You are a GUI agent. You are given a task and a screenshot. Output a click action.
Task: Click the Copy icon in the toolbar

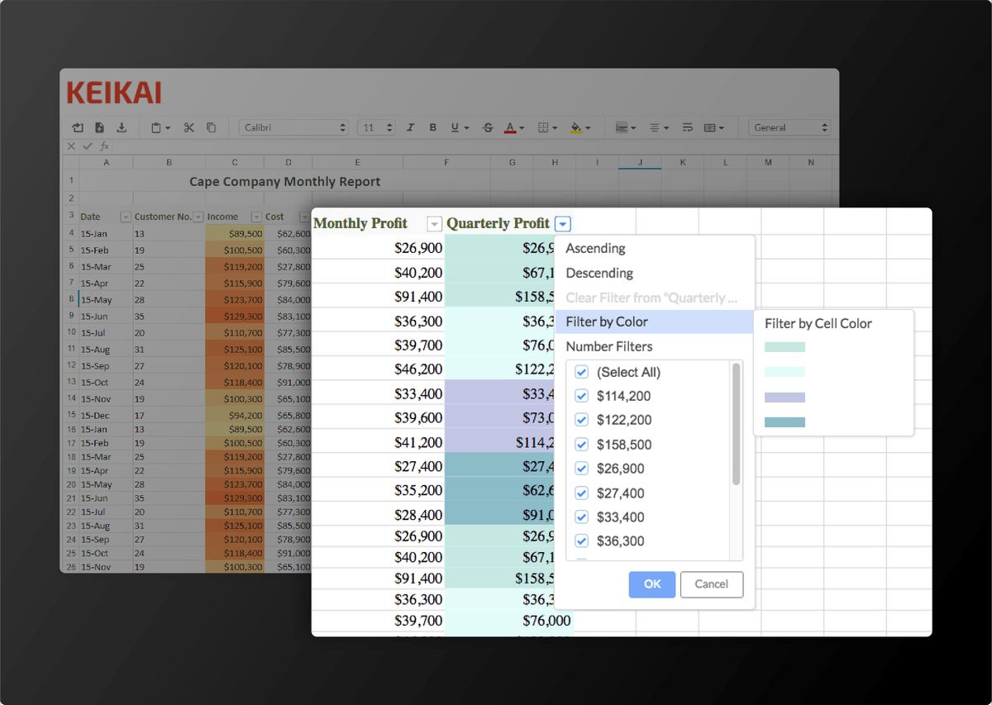[x=212, y=127]
